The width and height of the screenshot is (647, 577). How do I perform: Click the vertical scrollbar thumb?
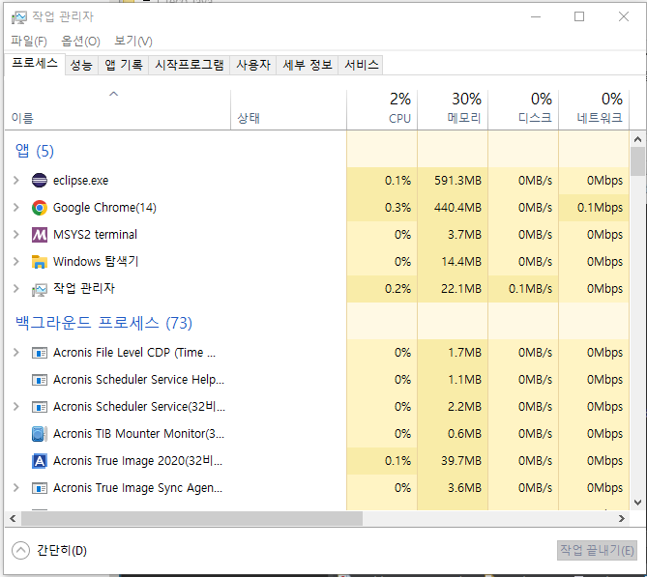[x=637, y=161]
